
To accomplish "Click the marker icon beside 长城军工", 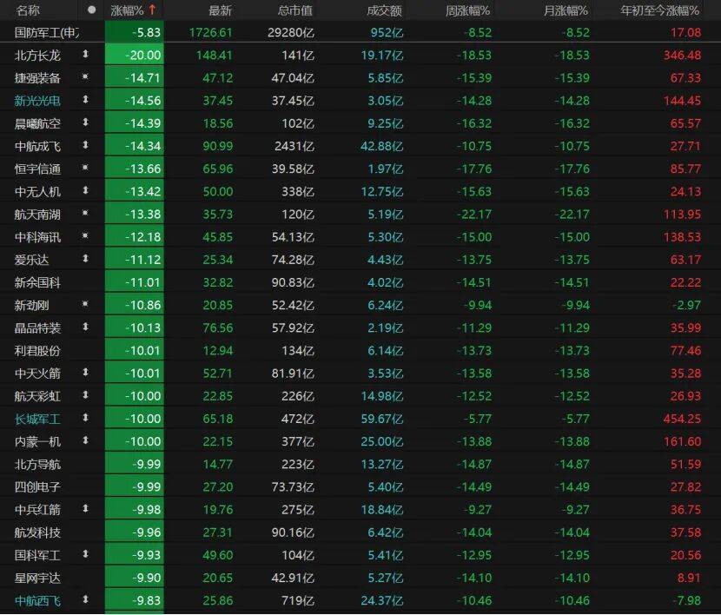I will pyautogui.click(x=85, y=418).
